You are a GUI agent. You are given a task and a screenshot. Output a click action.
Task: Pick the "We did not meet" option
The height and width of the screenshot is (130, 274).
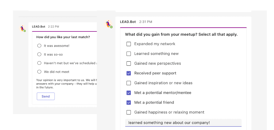point(39,72)
